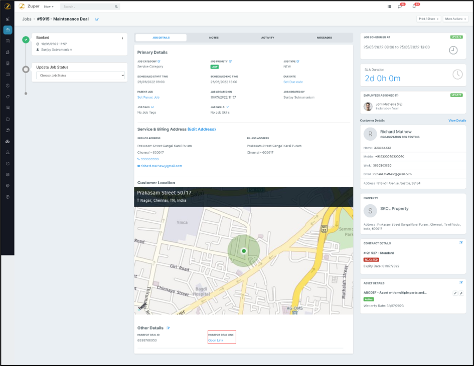Open the Print / Share dropdown
This screenshot has height=366, width=474.
[x=428, y=19]
